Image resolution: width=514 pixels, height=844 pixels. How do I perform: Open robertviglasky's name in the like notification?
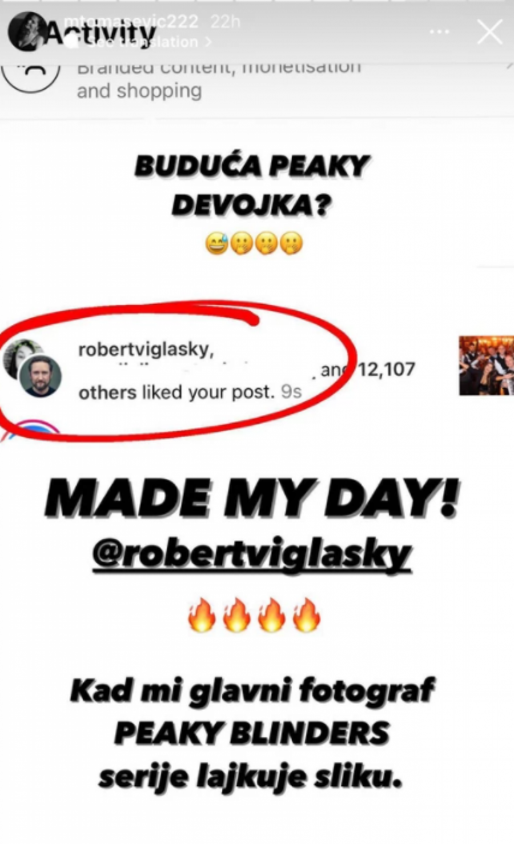[x=146, y=349]
